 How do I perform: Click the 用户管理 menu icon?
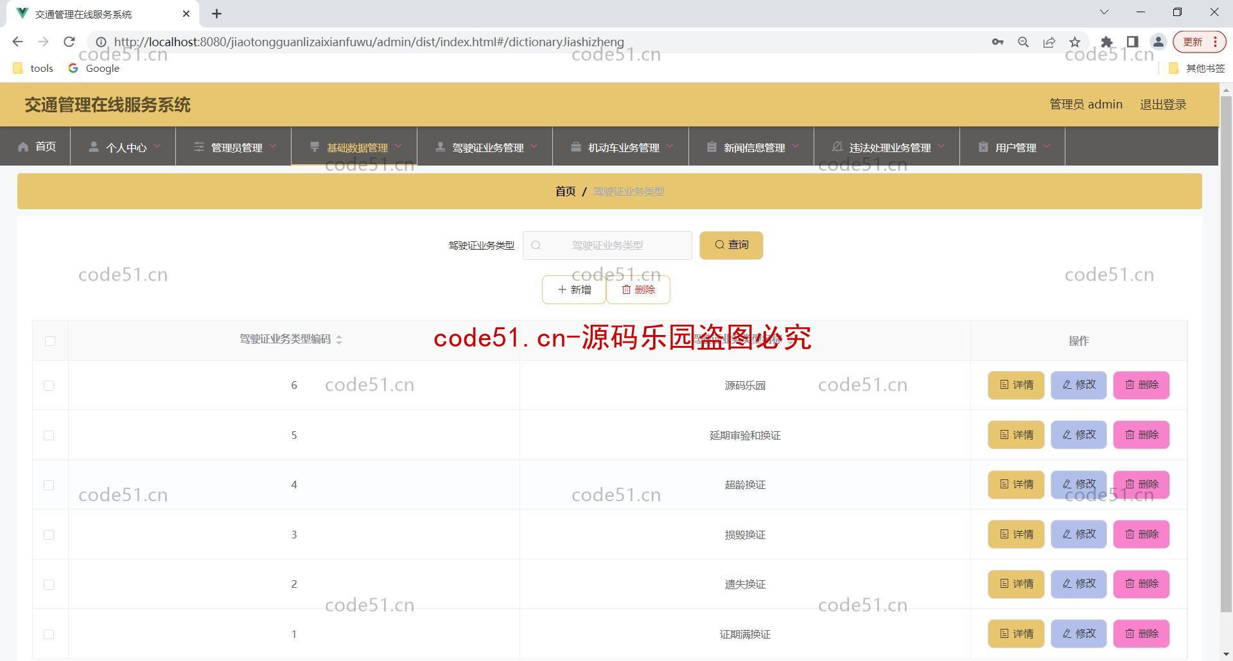(x=983, y=147)
